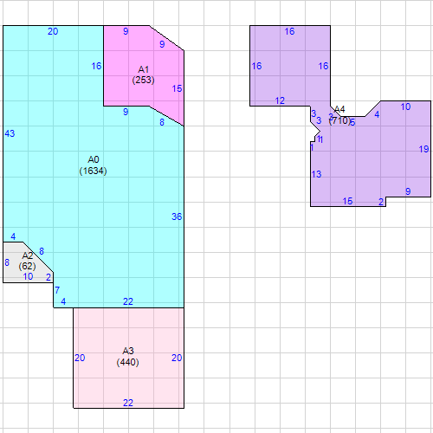Click the 9 dimension at A4's lower right
433x433 pixels.
(408, 191)
